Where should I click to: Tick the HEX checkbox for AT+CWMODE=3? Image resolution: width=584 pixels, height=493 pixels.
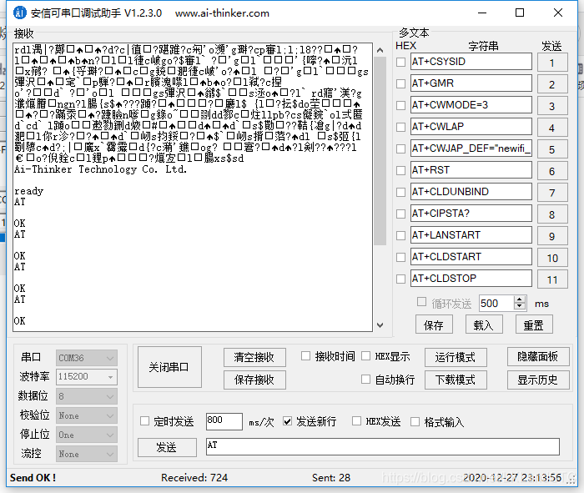pyautogui.click(x=400, y=105)
